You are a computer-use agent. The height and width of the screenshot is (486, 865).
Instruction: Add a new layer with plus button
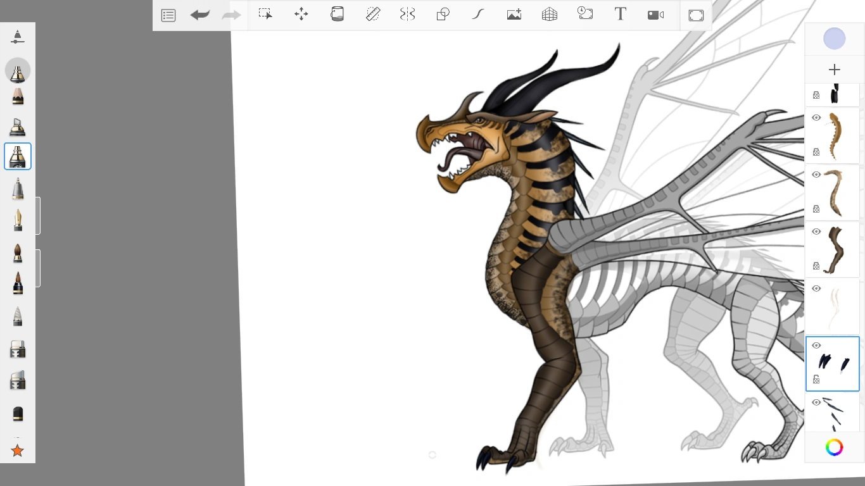point(834,70)
